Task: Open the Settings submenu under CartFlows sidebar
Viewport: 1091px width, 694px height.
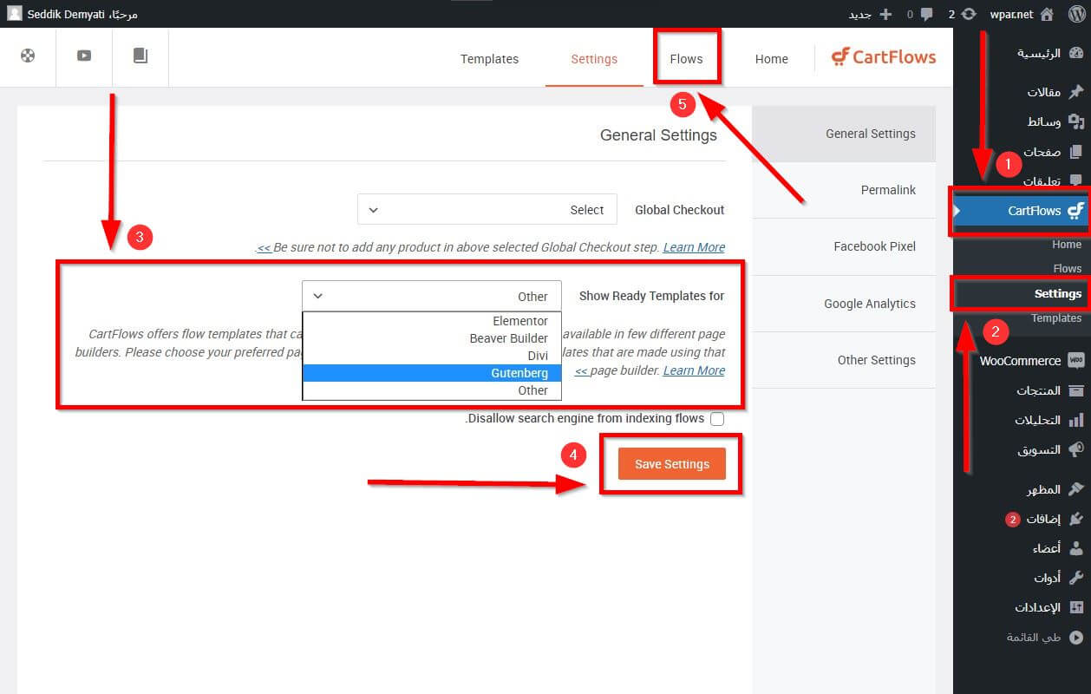Action: [x=1058, y=293]
